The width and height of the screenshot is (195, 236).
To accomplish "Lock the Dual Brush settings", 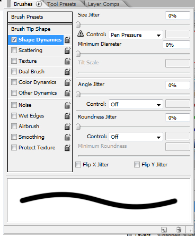I will point(67,72).
